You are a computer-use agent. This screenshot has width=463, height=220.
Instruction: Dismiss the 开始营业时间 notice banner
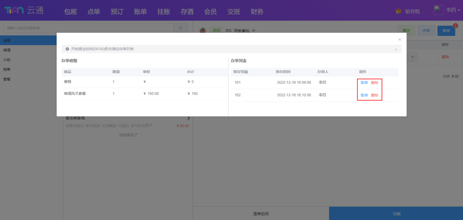[x=396, y=49]
